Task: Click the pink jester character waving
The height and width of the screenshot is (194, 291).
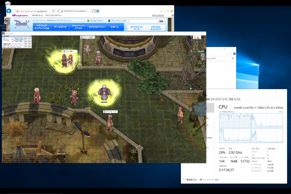Action: point(74,97)
